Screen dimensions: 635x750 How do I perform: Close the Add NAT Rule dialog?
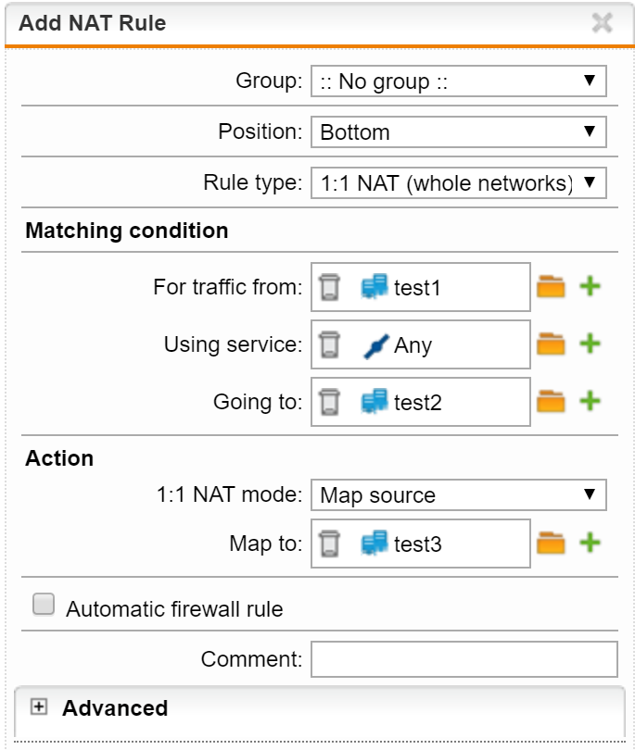click(x=602, y=22)
